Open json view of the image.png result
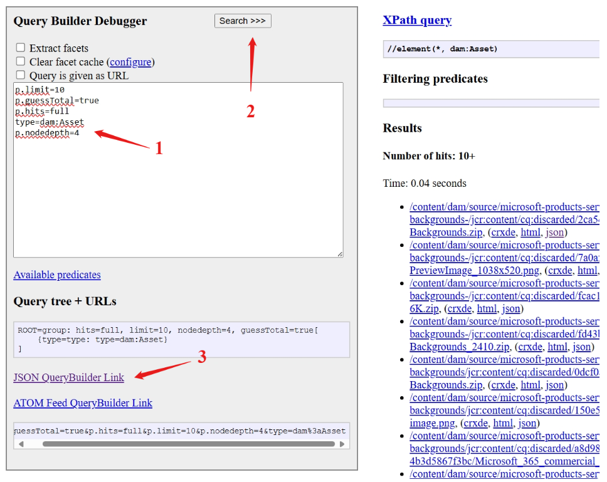 527,423
